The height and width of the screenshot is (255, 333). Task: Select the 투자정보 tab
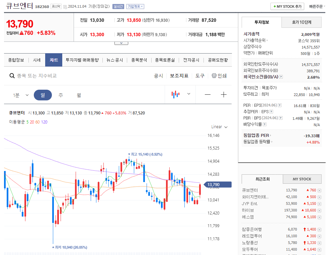262,22
